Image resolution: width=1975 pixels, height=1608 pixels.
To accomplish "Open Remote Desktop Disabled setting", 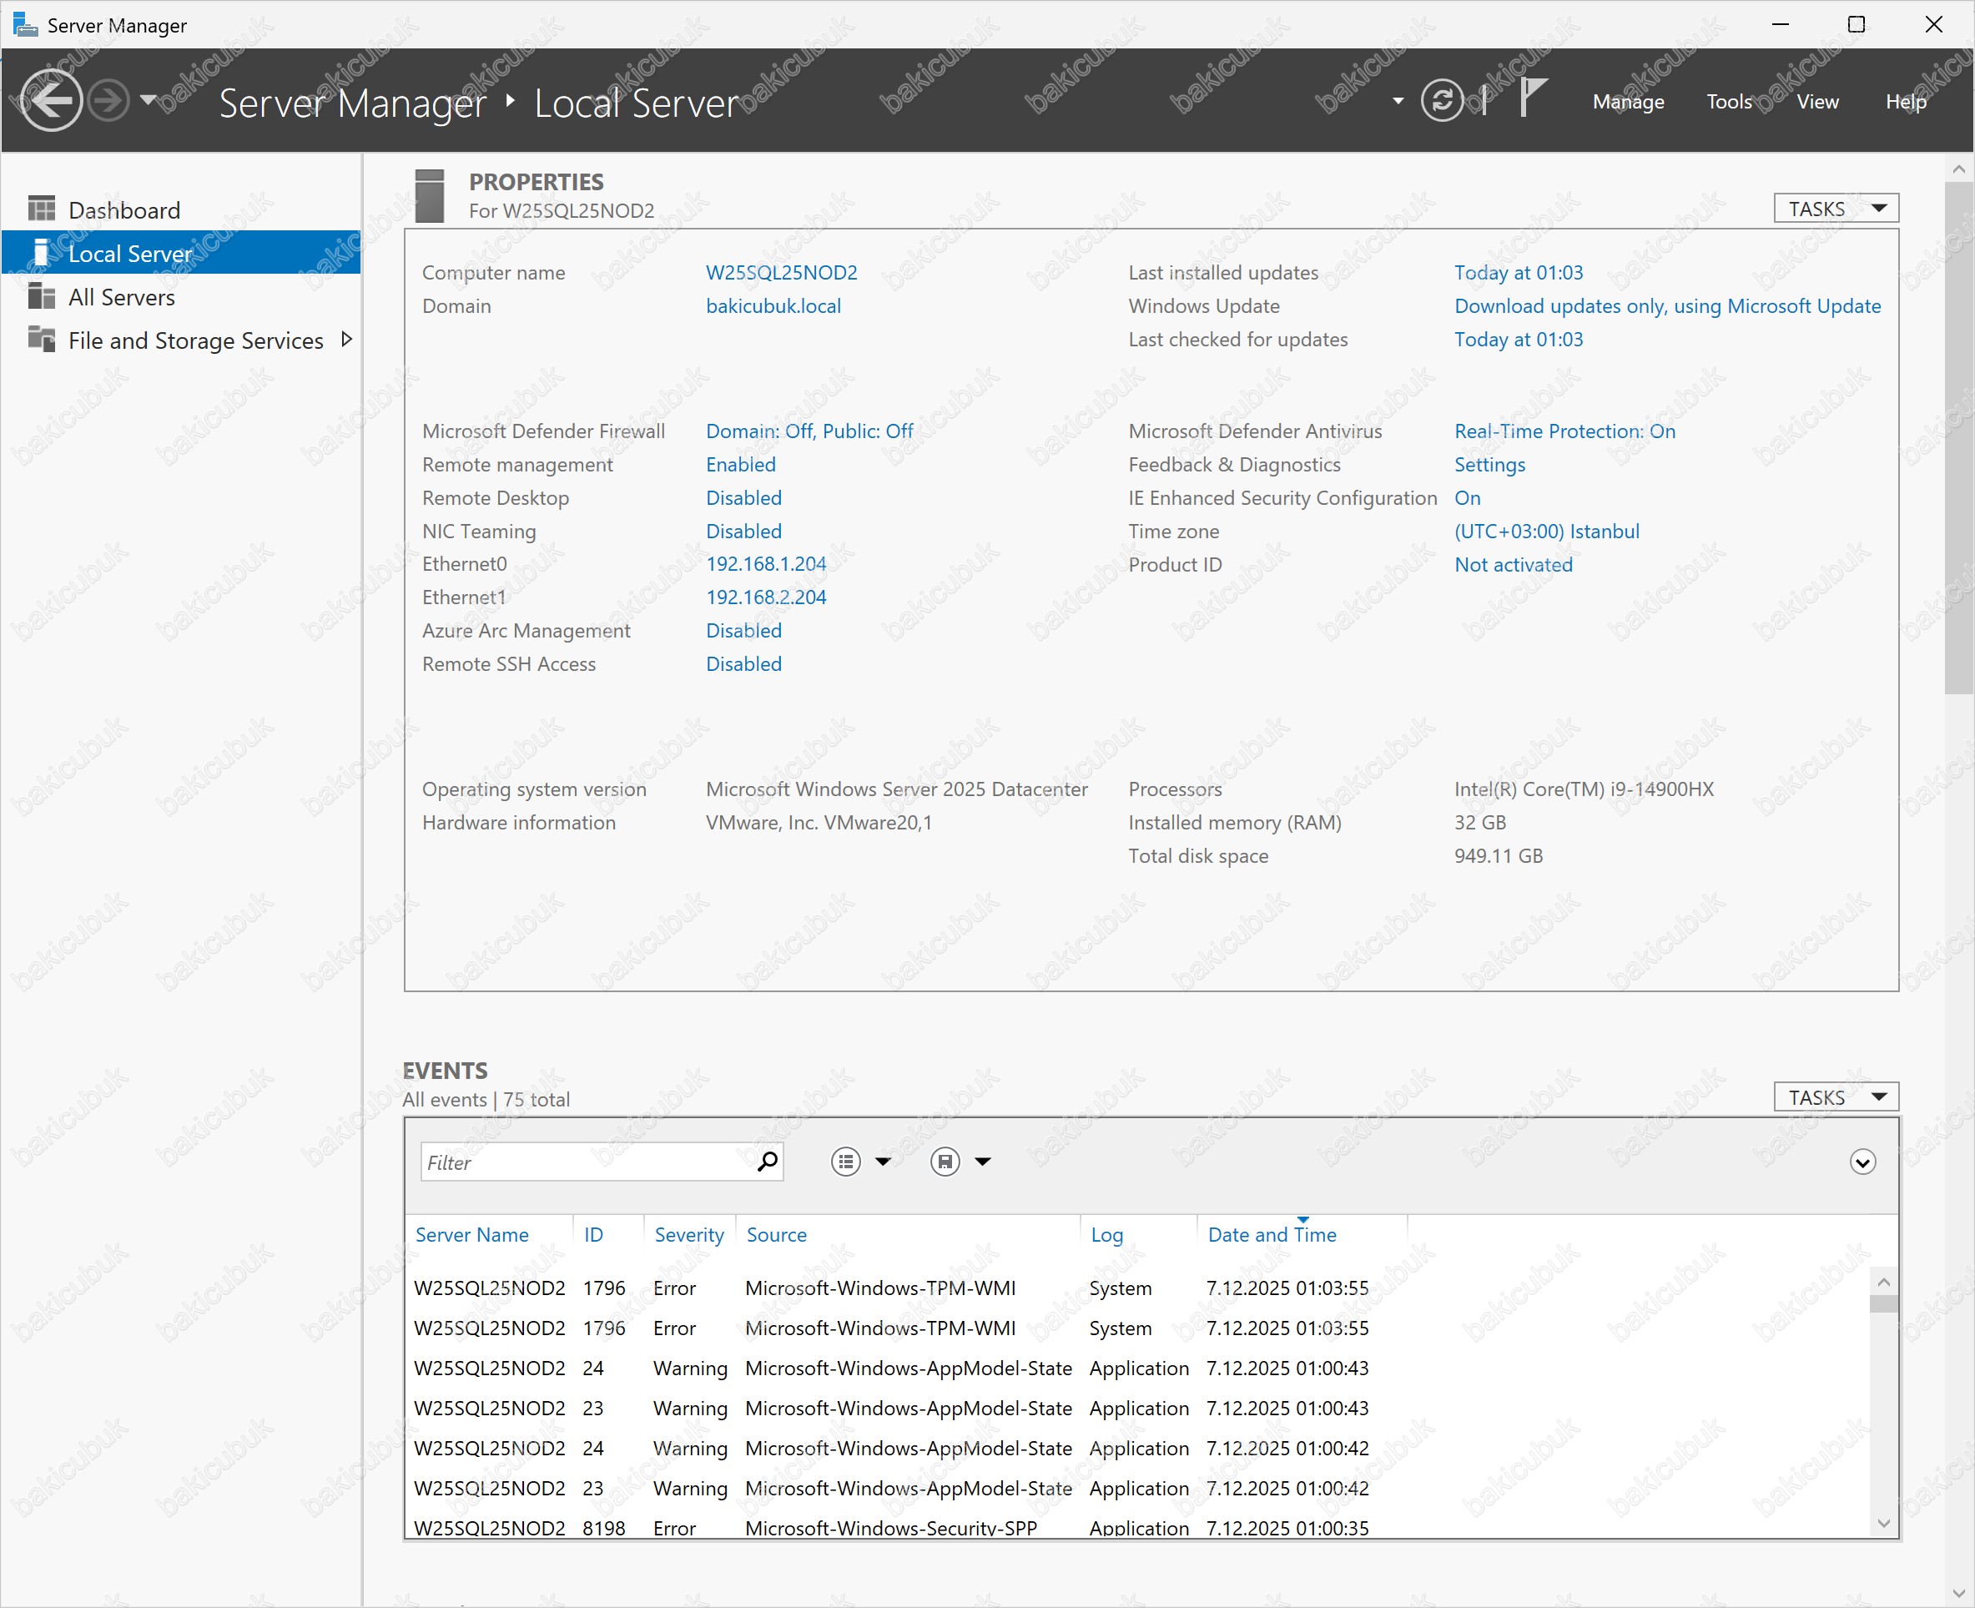I will click(743, 497).
